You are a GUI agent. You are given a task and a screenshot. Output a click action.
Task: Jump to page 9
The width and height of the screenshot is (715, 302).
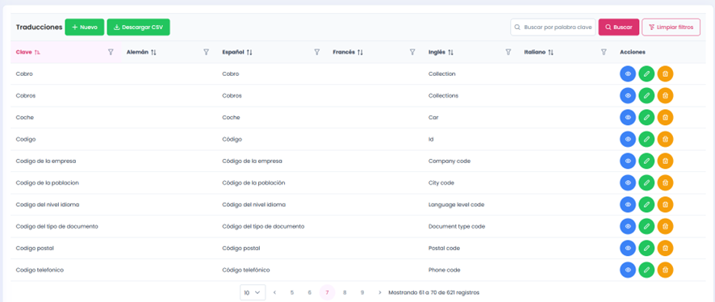coord(362,292)
